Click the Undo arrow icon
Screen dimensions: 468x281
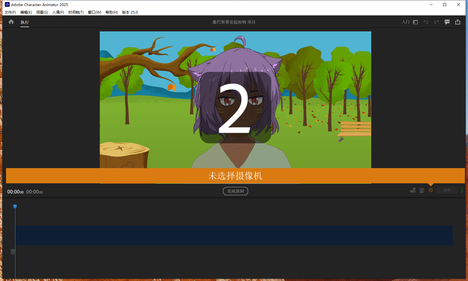(x=426, y=22)
